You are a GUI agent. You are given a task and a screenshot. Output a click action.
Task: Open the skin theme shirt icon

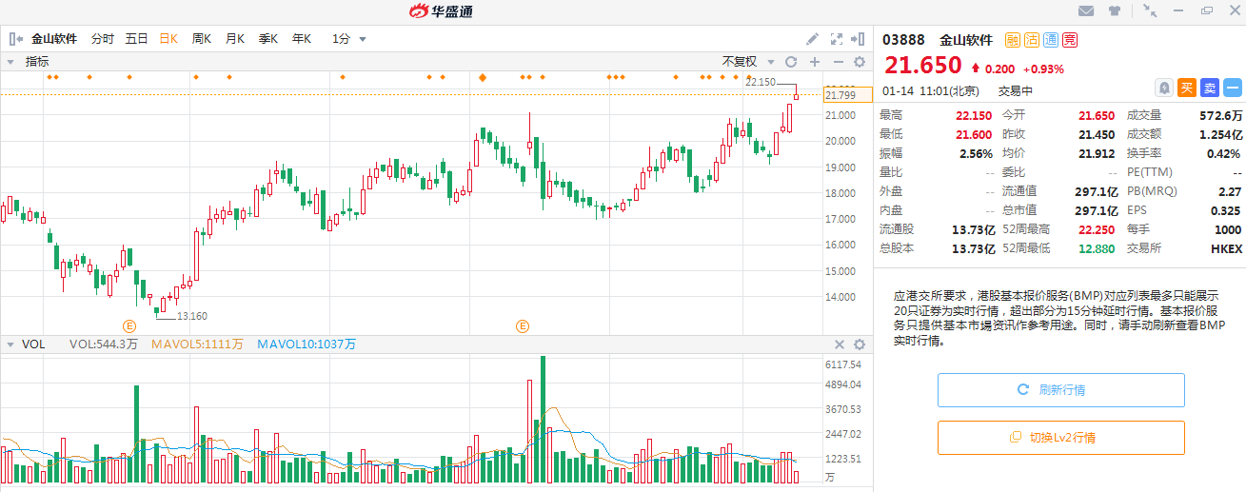tap(1114, 11)
